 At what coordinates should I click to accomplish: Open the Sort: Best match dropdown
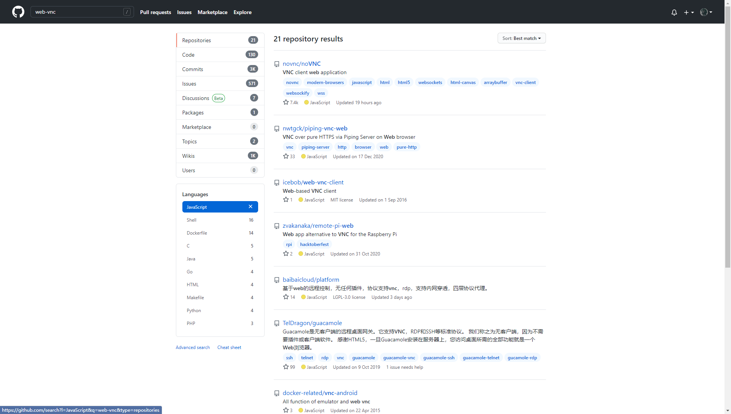[x=521, y=38]
